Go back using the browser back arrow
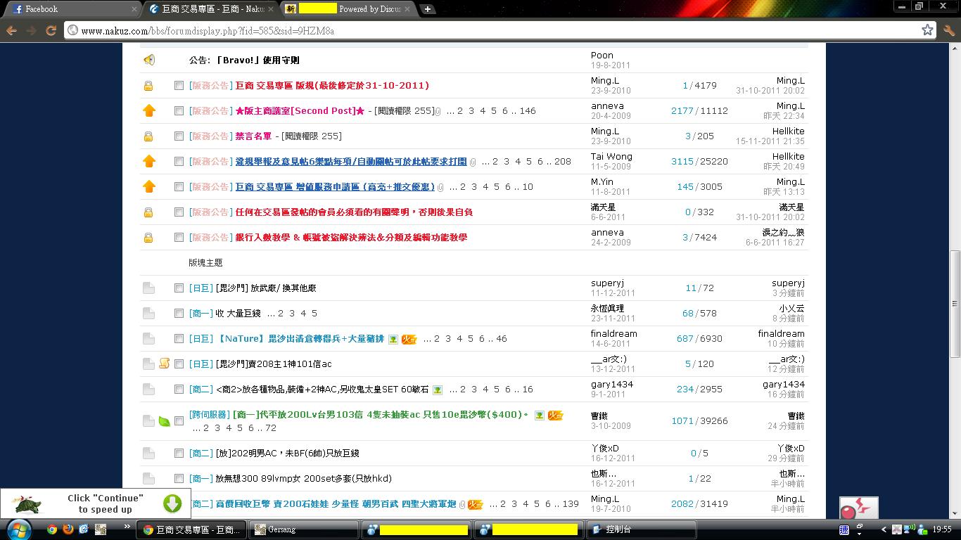The height and width of the screenshot is (540, 961). 12,30
